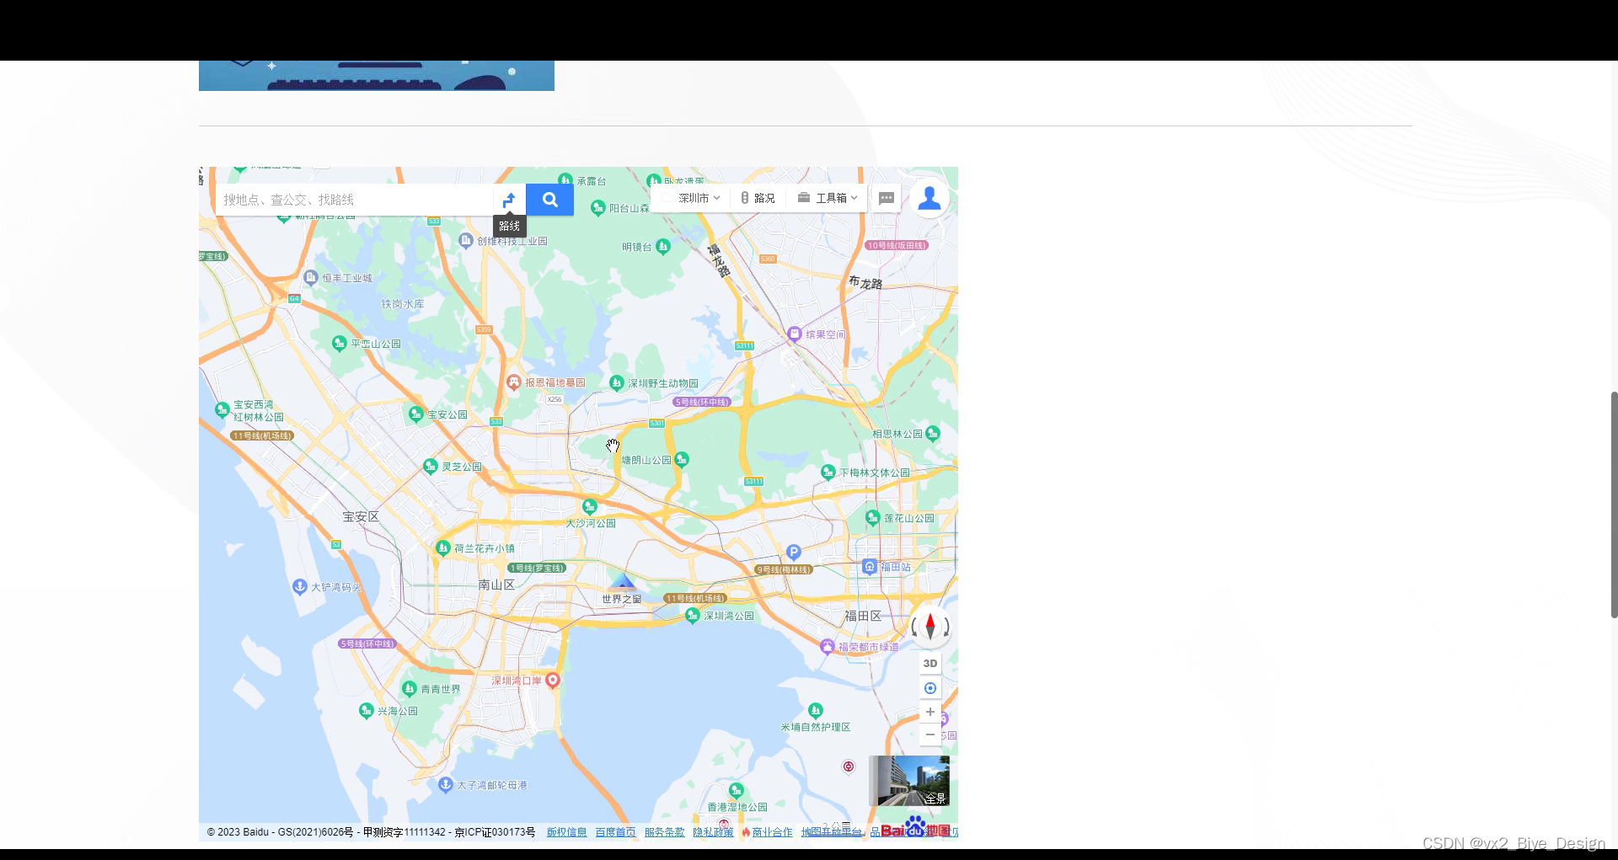
Task: Open the 全景 panorama thumbnail
Action: coord(909,780)
